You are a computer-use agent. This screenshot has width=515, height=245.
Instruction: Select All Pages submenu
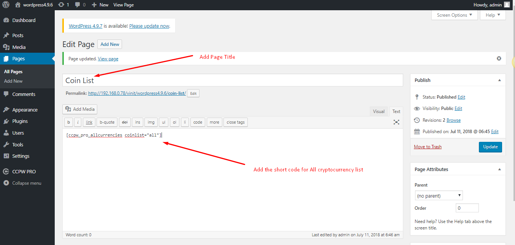[x=13, y=72]
